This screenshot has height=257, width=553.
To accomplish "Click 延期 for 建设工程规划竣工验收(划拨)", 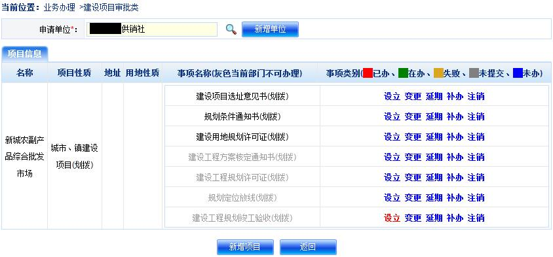I will 434,218.
